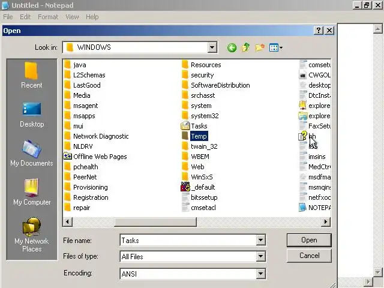
Task: Select the PeerNet folder
Action: click(80, 177)
